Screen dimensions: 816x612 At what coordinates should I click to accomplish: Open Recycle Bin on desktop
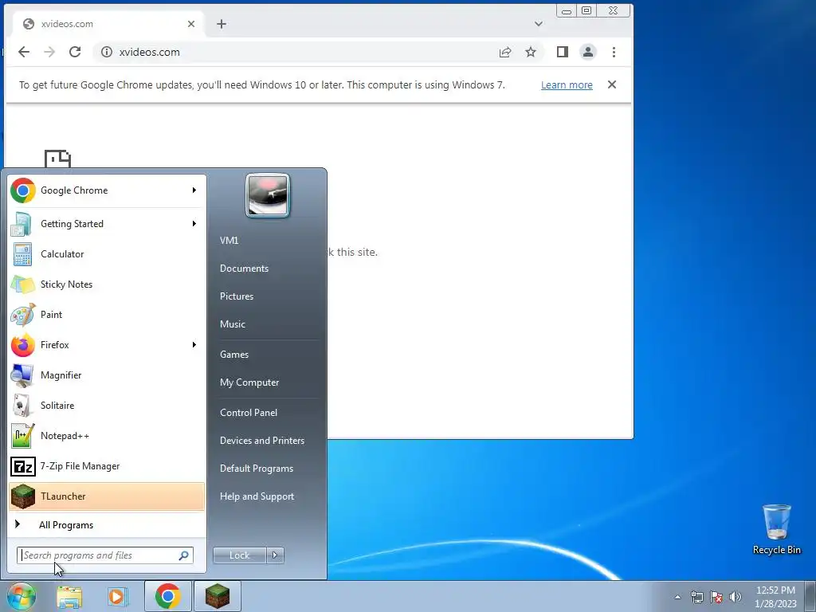tap(776, 529)
